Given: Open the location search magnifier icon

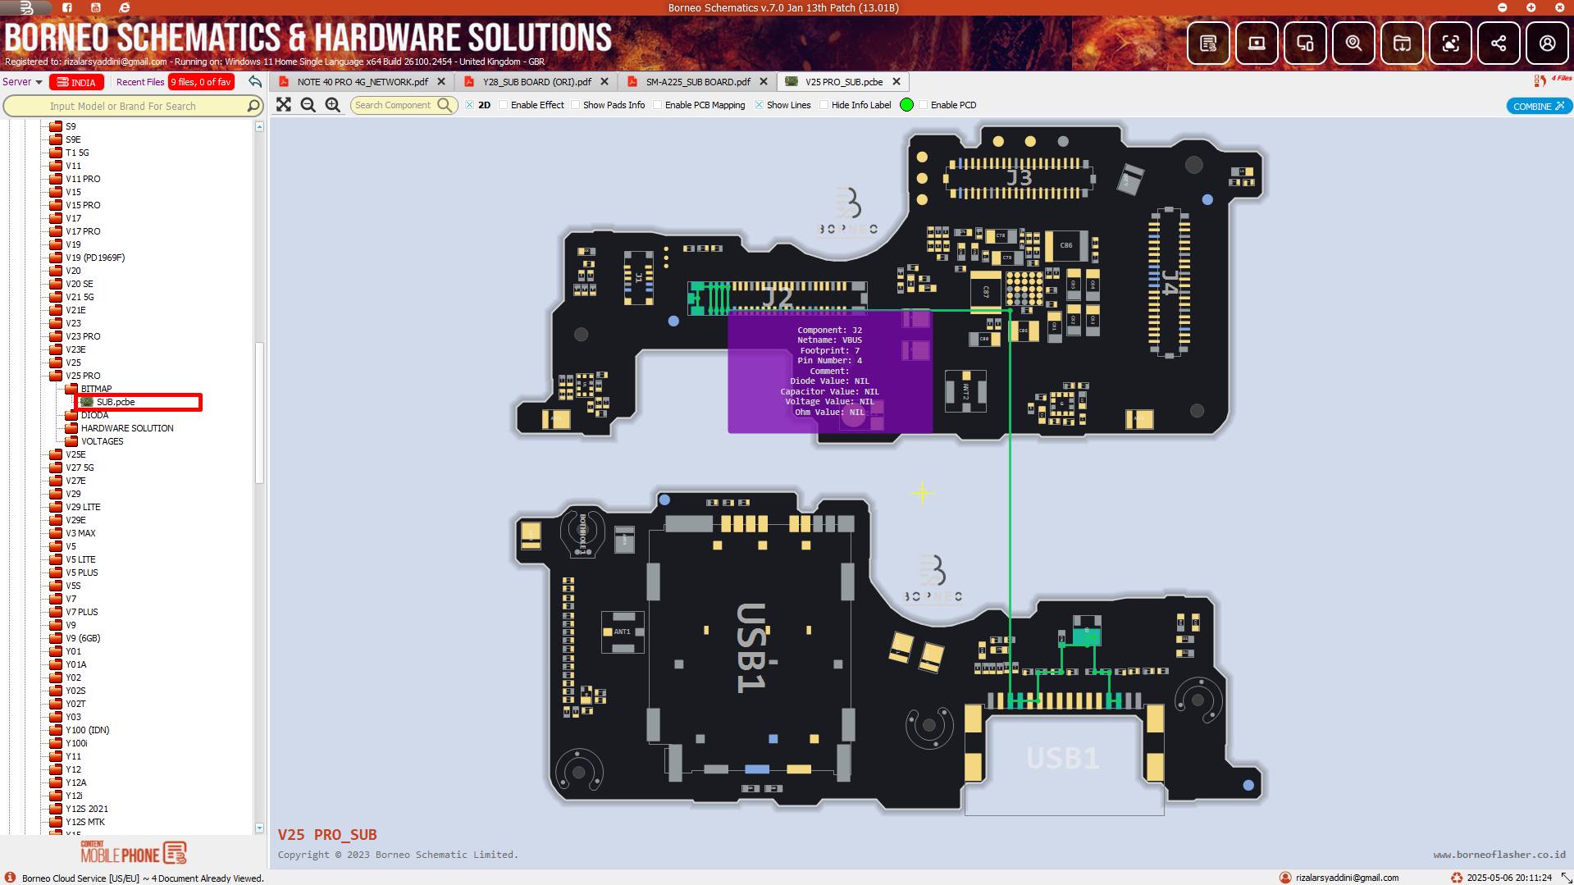Looking at the screenshot, I should [x=1353, y=43].
